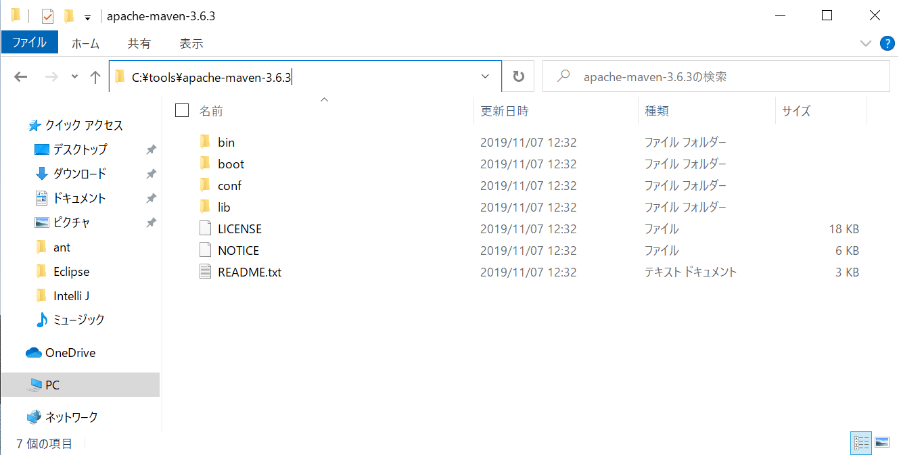Screen dimensions: 899x455
Task: Click the date cell of the bin row
Action: click(x=528, y=143)
